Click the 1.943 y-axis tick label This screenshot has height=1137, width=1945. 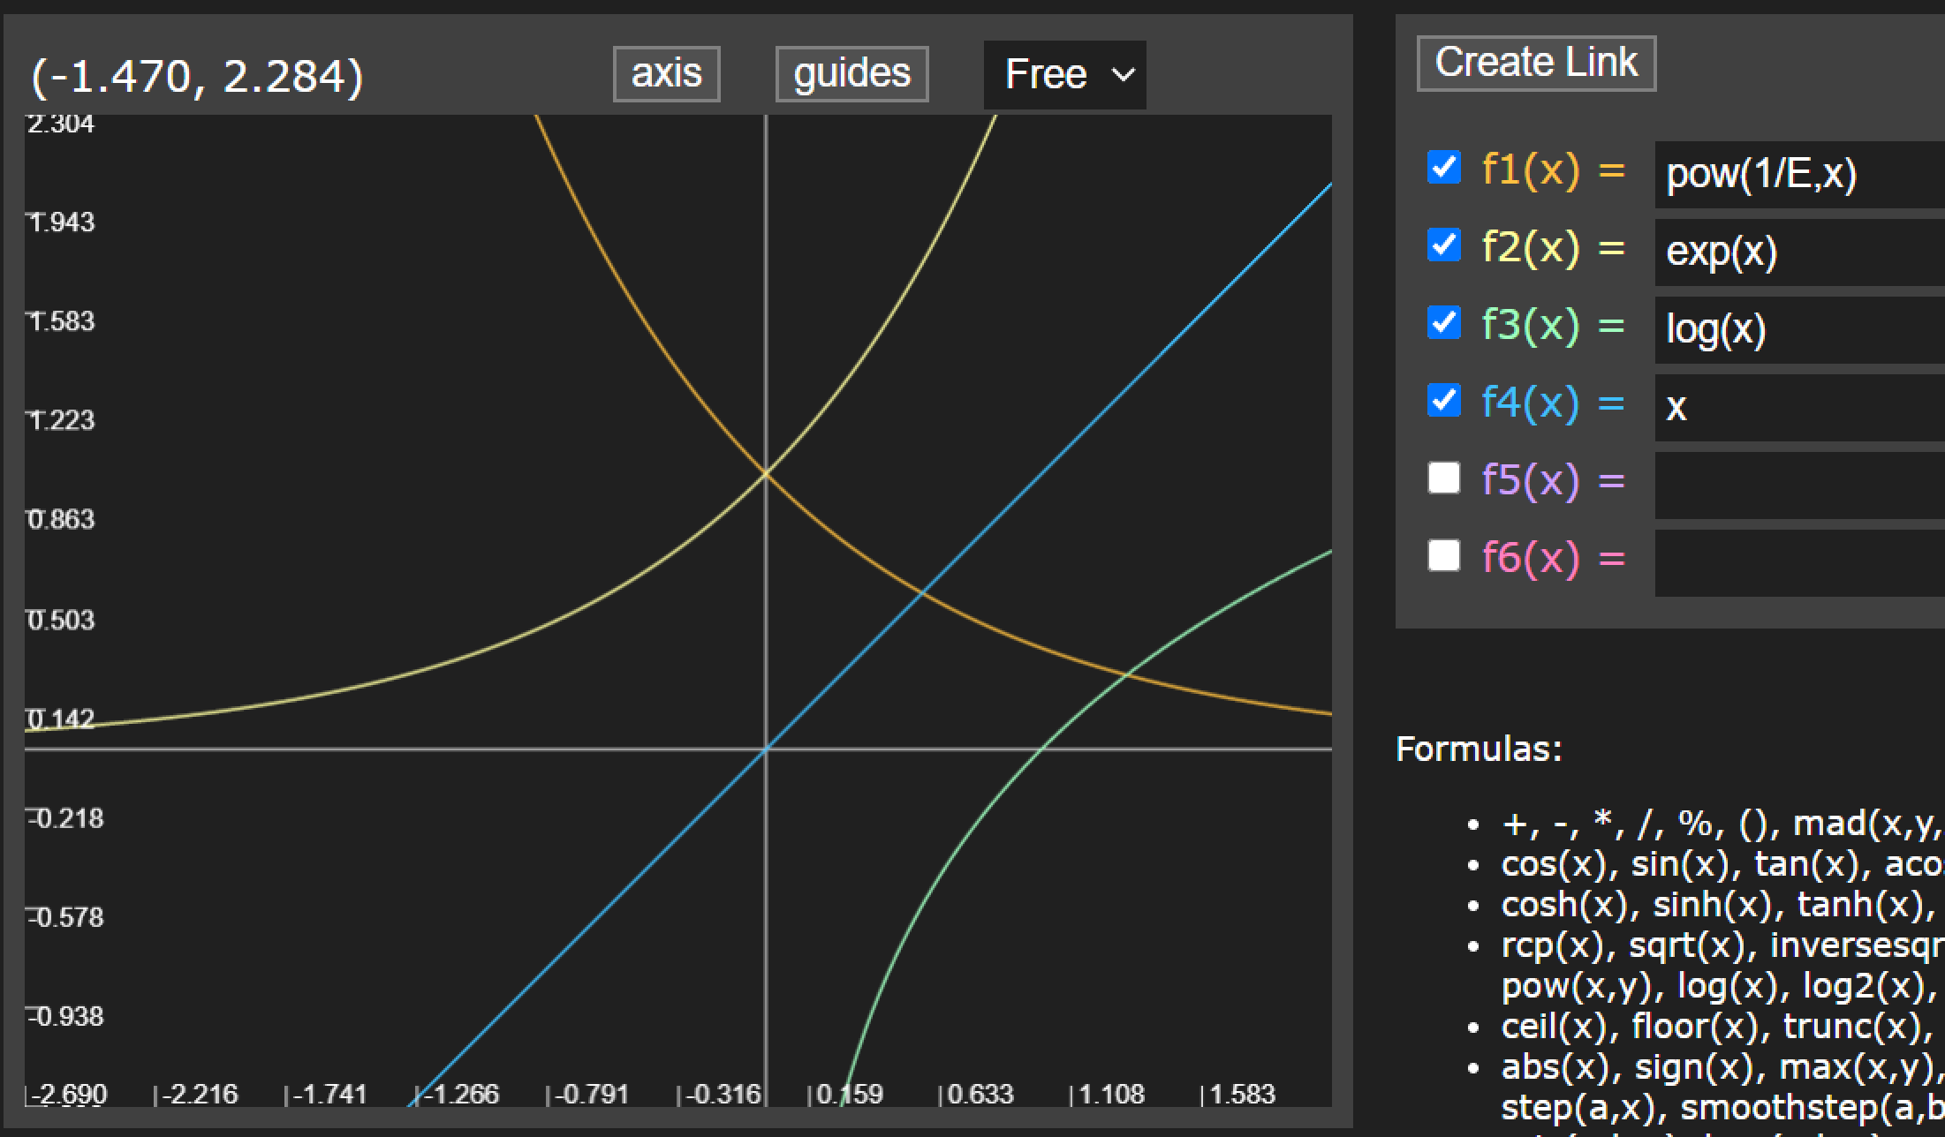point(61,222)
